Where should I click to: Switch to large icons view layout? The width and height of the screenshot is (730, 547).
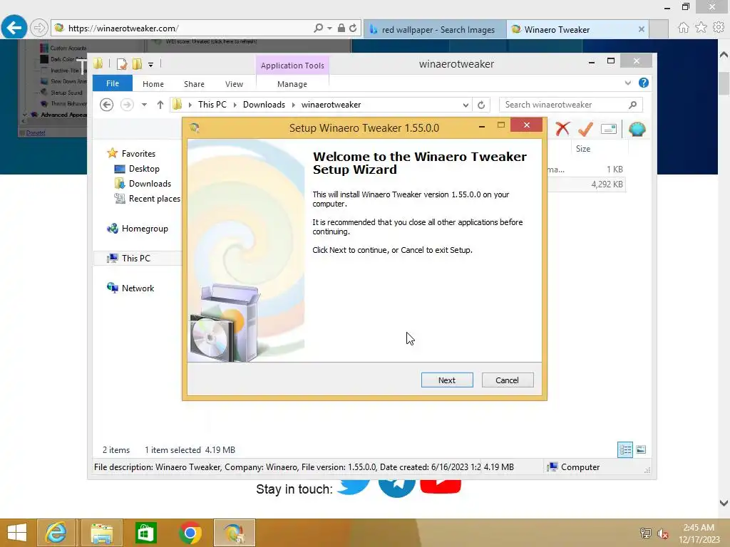coord(641,449)
